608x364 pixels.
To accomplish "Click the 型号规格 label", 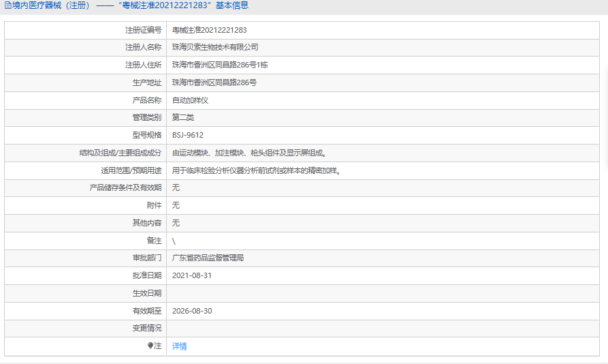I will 147,135.
